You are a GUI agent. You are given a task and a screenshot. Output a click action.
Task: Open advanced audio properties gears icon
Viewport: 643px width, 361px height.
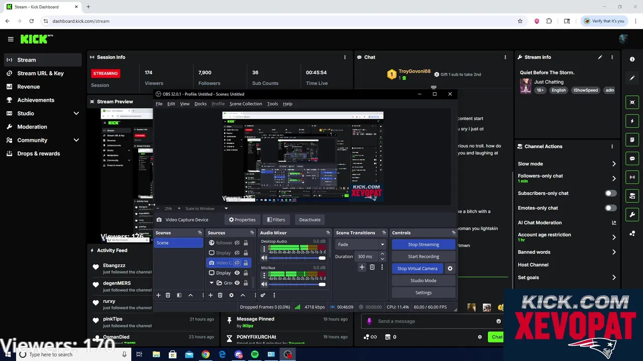263,295
